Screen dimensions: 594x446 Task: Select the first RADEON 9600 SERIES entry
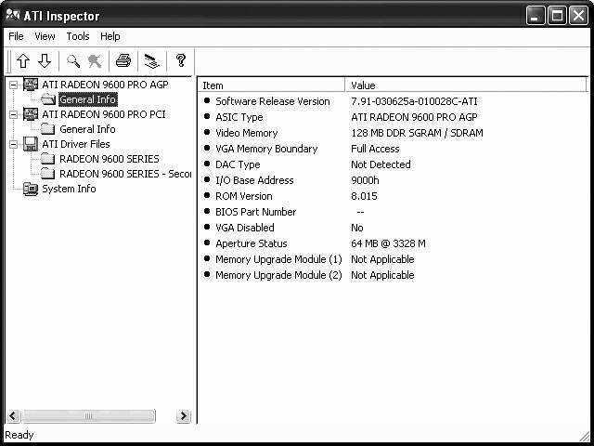pyautogui.click(x=109, y=159)
